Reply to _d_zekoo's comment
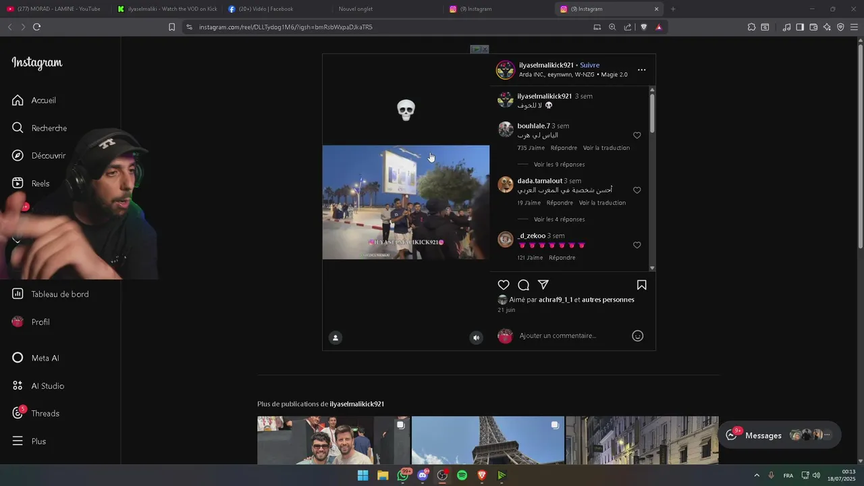This screenshot has width=864, height=486. (x=562, y=258)
